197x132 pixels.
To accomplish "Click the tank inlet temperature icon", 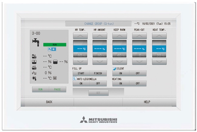I will (34, 56).
